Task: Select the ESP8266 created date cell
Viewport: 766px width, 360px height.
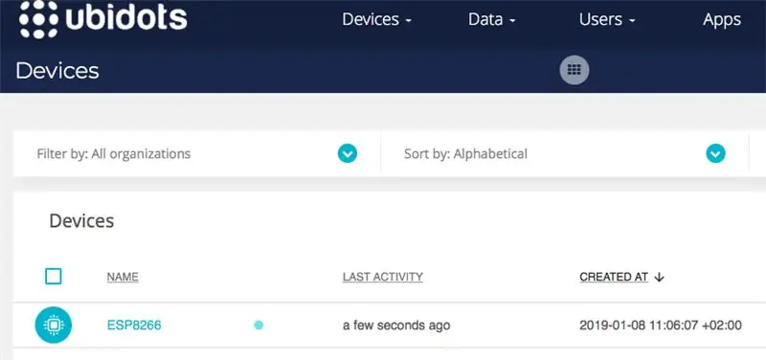Action: click(x=661, y=325)
